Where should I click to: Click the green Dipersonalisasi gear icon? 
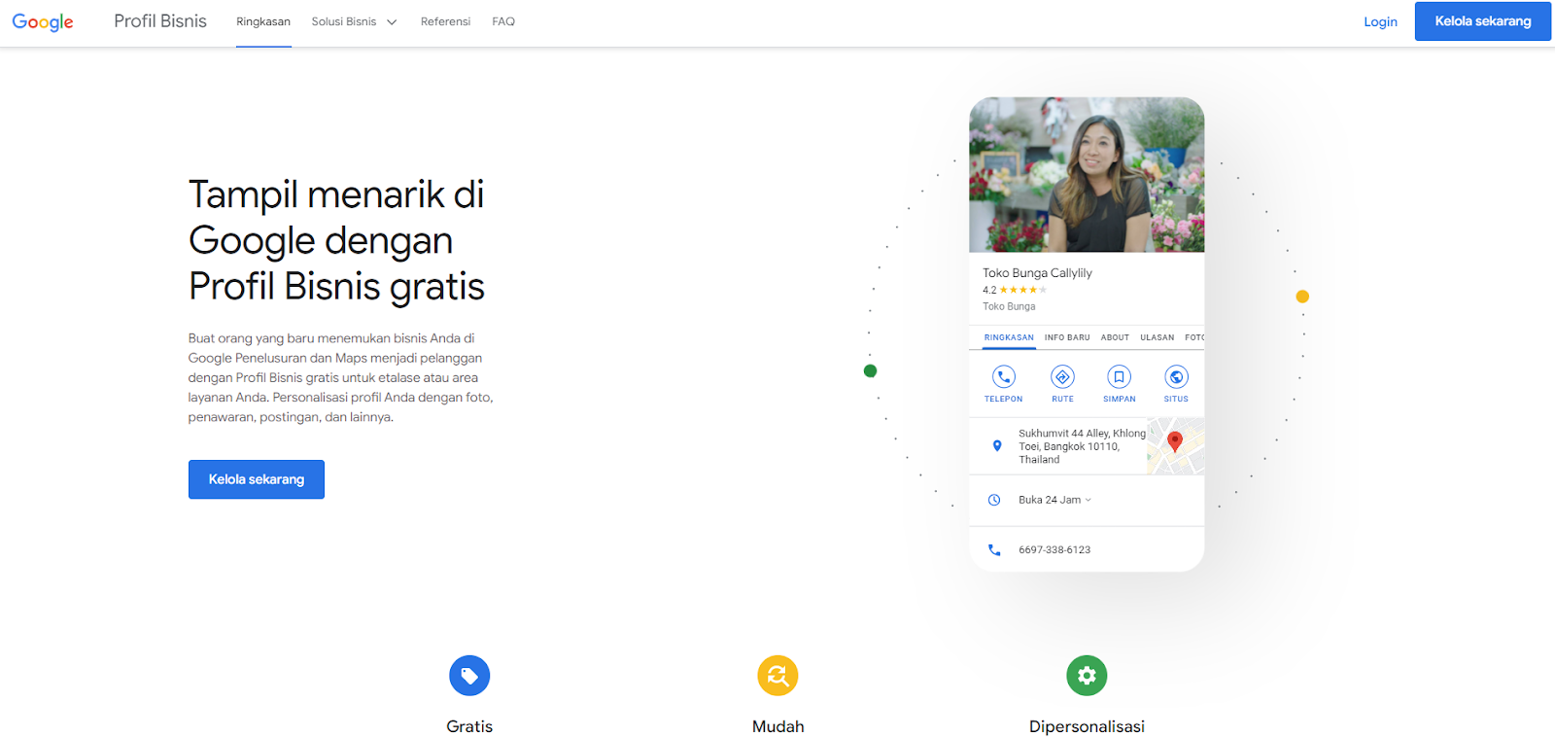click(x=1087, y=676)
